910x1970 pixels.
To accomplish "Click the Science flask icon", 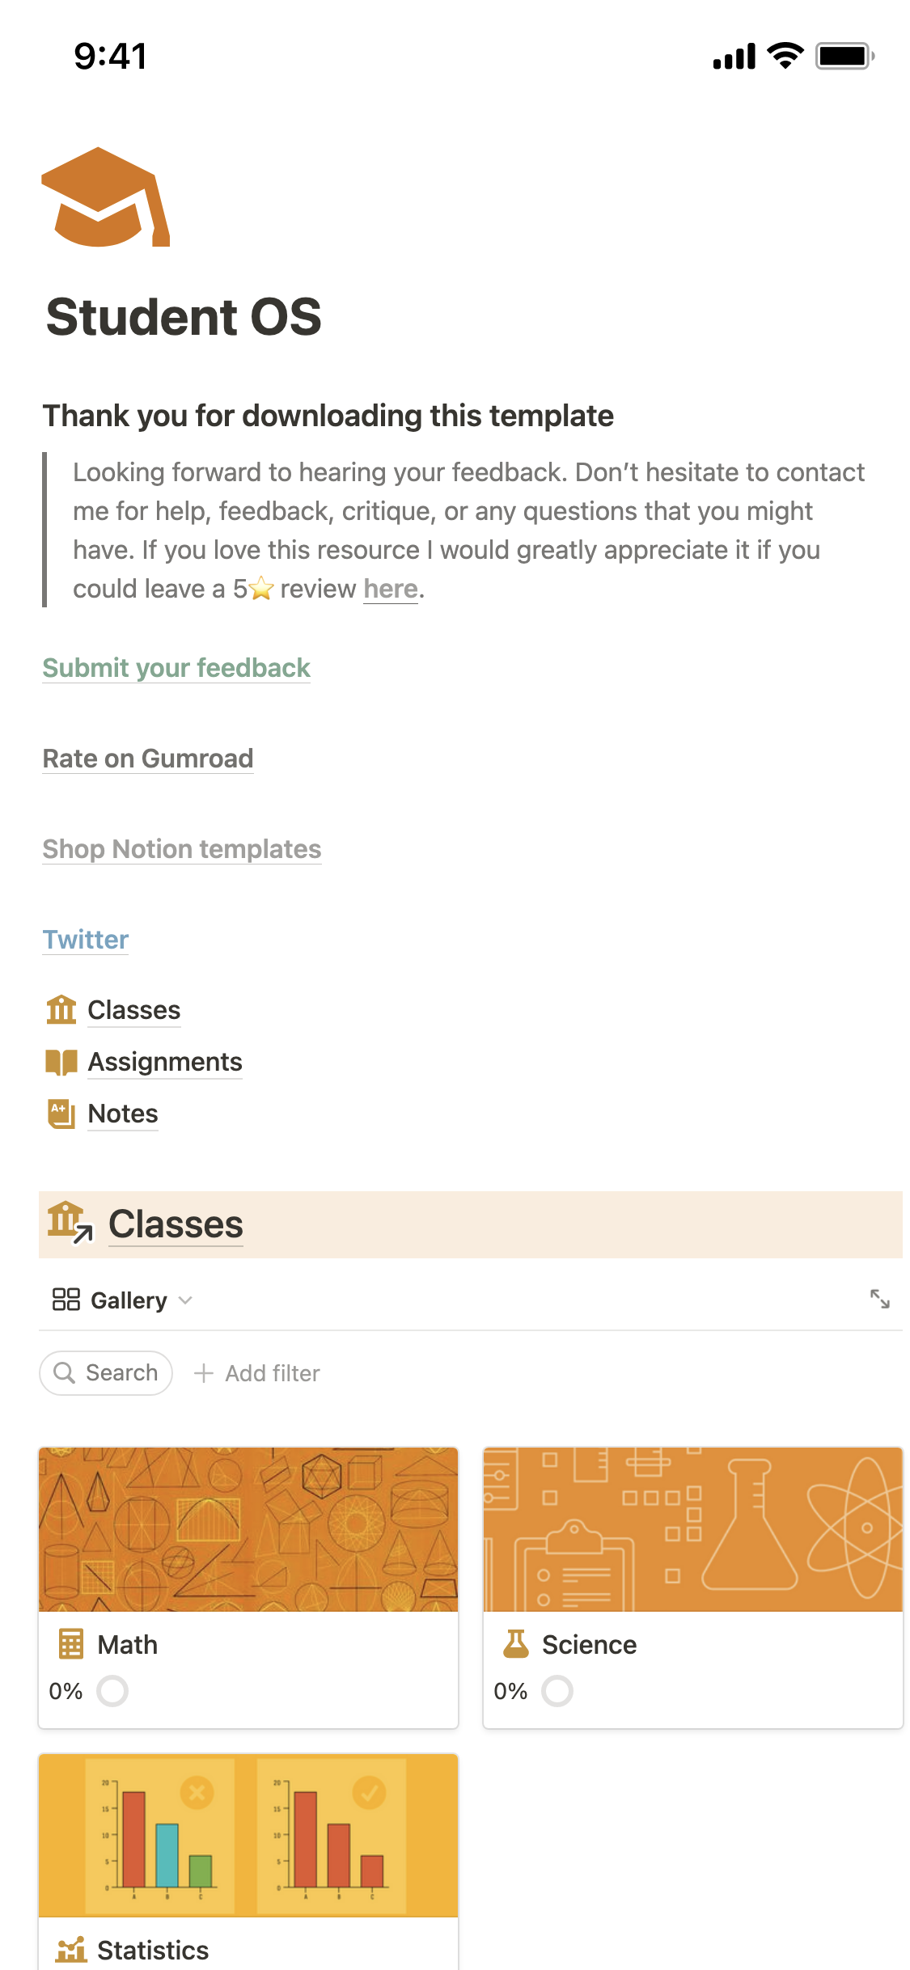I will tap(516, 1644).
